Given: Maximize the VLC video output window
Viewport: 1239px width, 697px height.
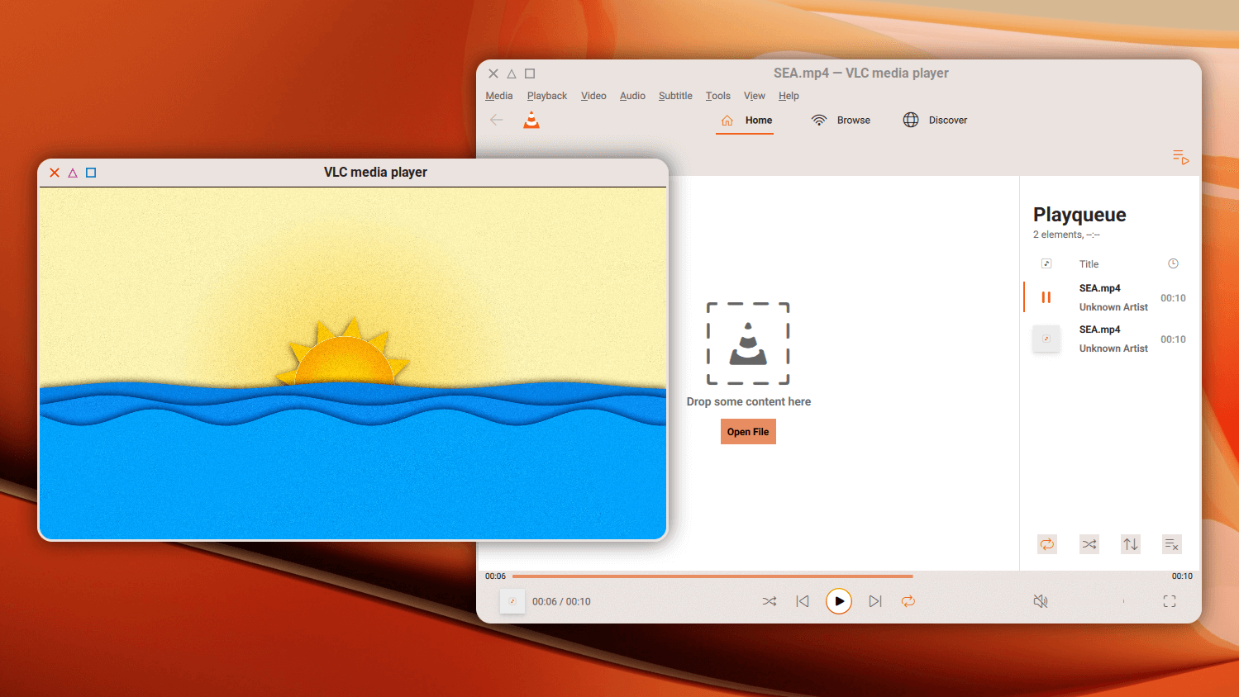Looking at the screenshot, I should [91, 173].
